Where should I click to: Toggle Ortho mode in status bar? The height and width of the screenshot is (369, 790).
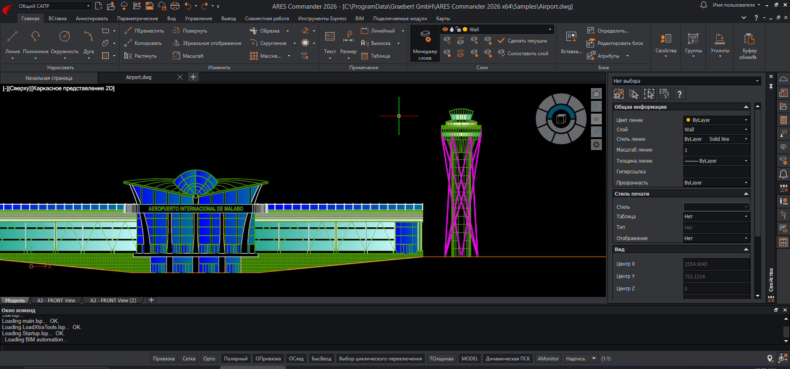(209, 359)
